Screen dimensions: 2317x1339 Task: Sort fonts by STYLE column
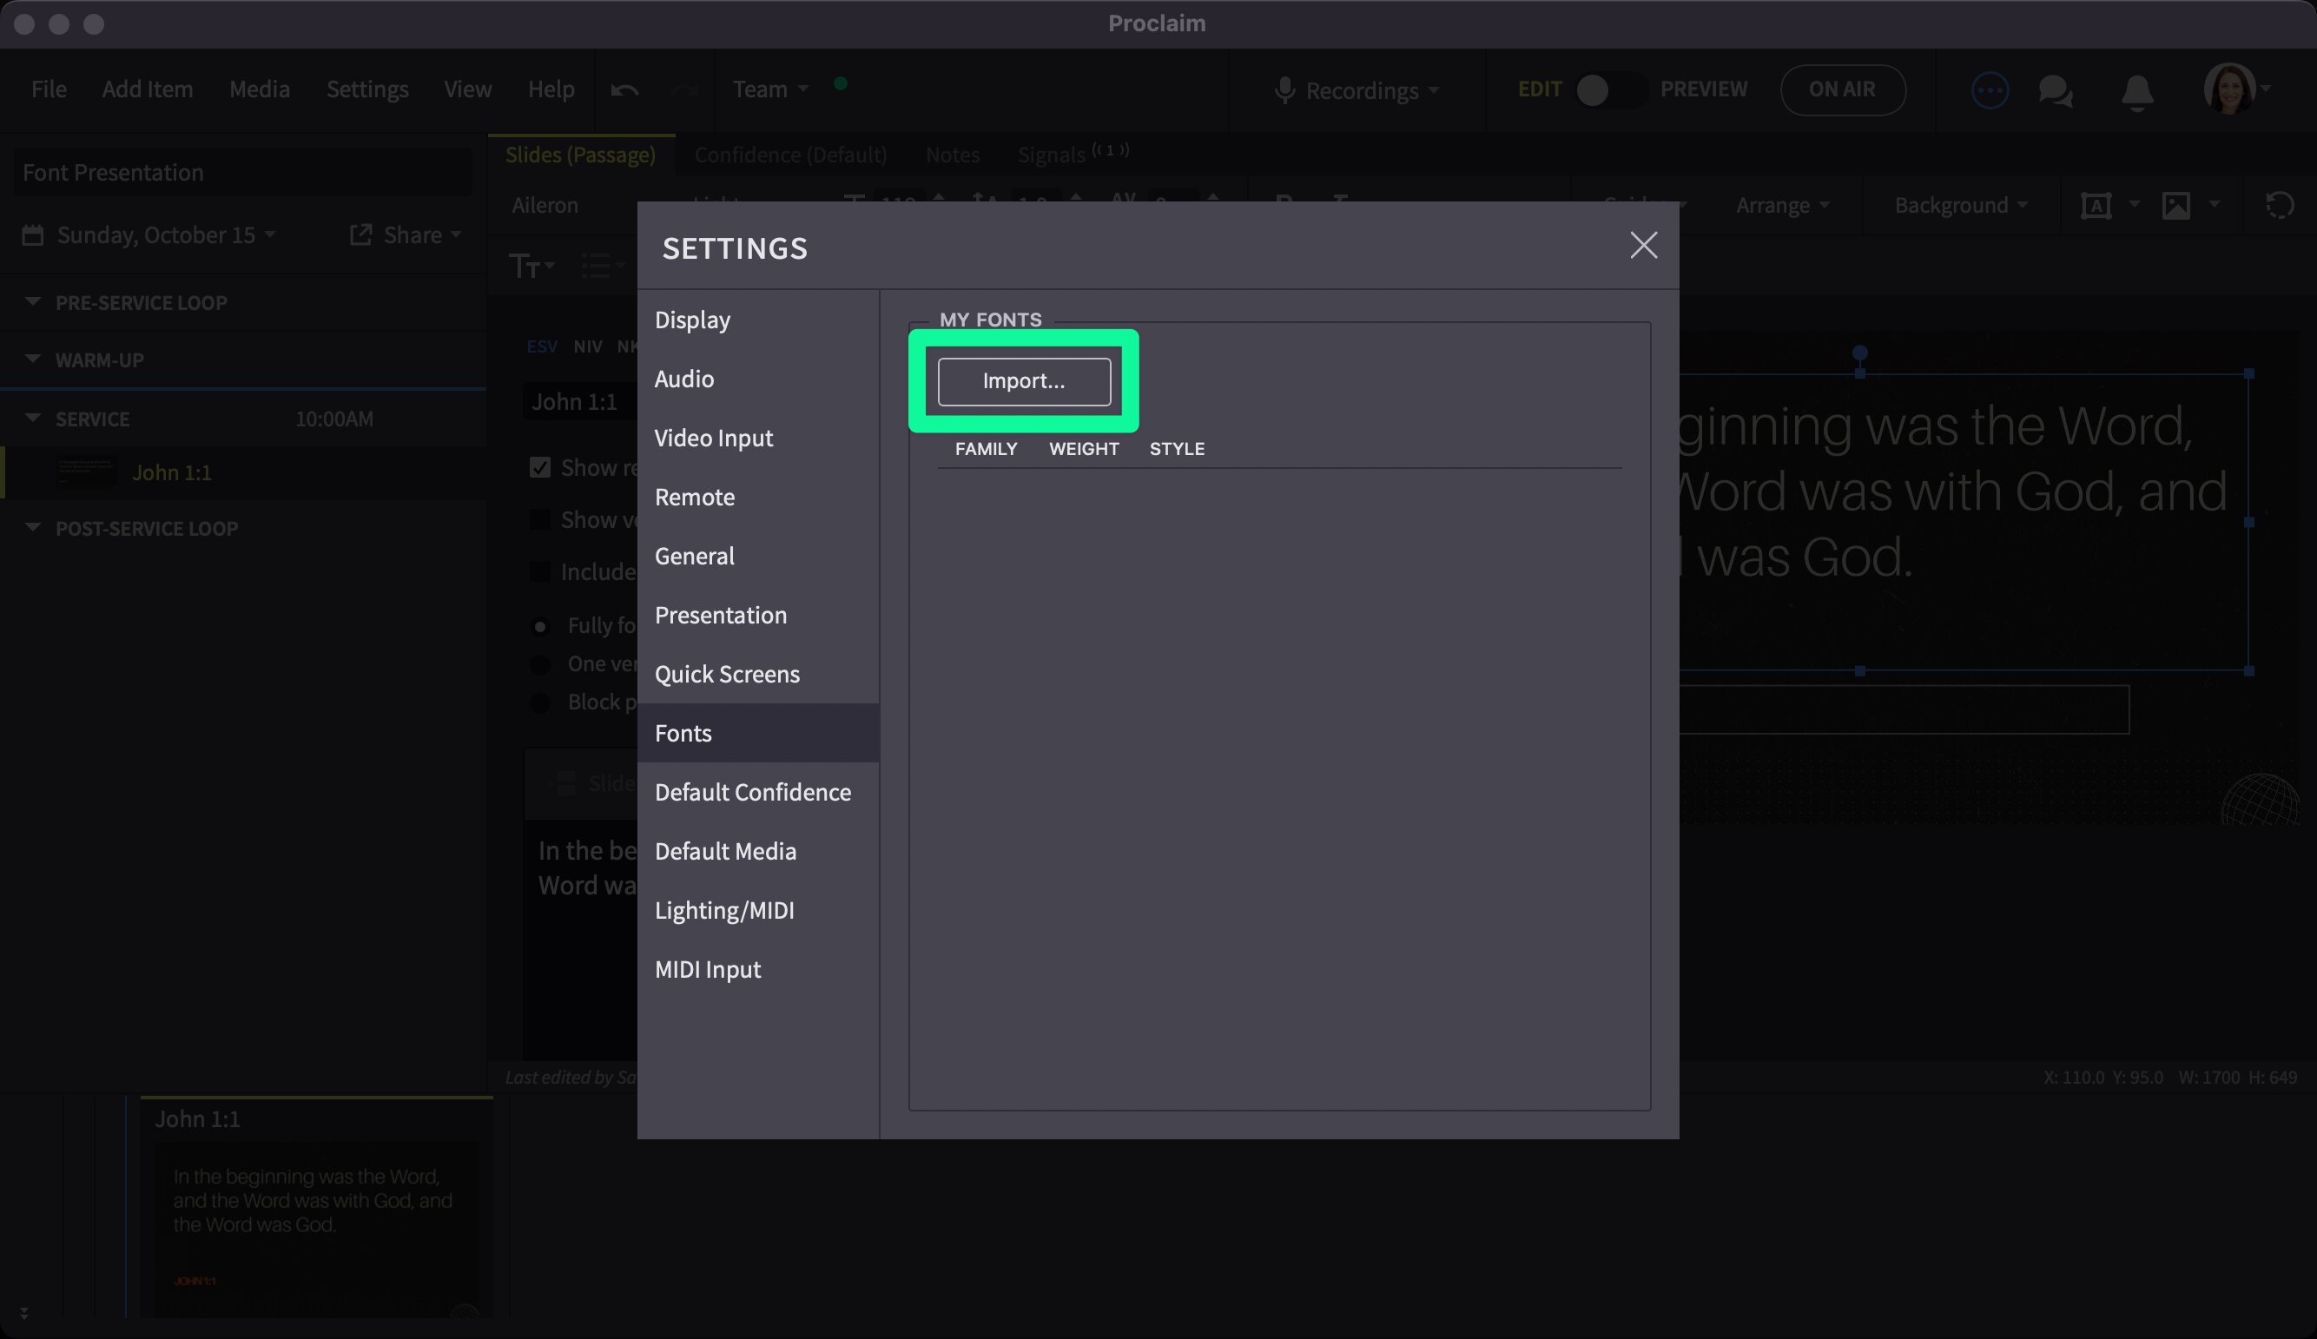tap(1177, 449)
